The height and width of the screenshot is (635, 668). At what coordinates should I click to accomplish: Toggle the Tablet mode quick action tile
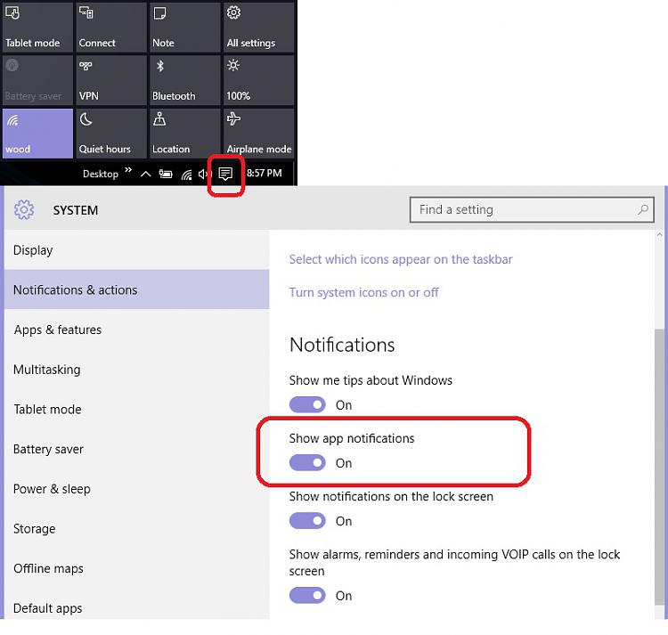click(x=37, y=27)
